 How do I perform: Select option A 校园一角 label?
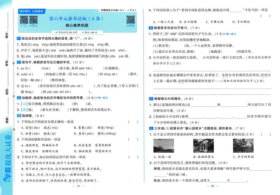pyautogui.click(x=164, y=157)
